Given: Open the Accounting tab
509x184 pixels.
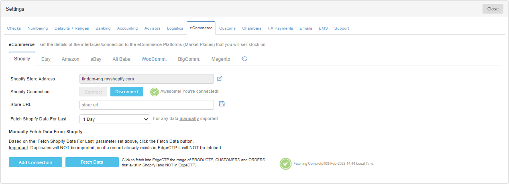Looking at the screenshot, I should [127, 28].
